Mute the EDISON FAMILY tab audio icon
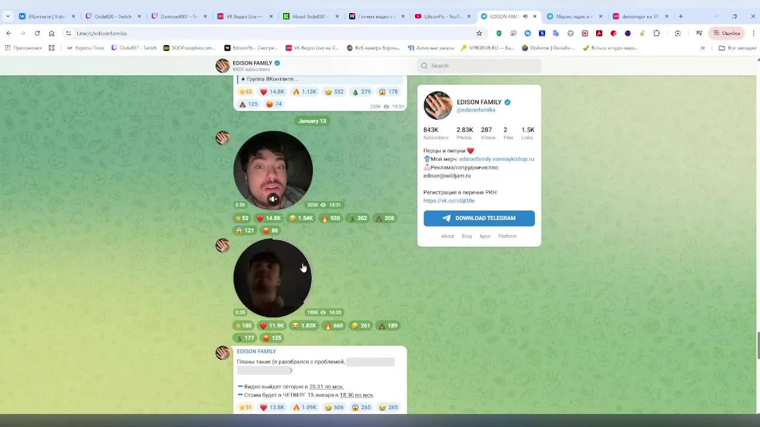 pos(525,17)
